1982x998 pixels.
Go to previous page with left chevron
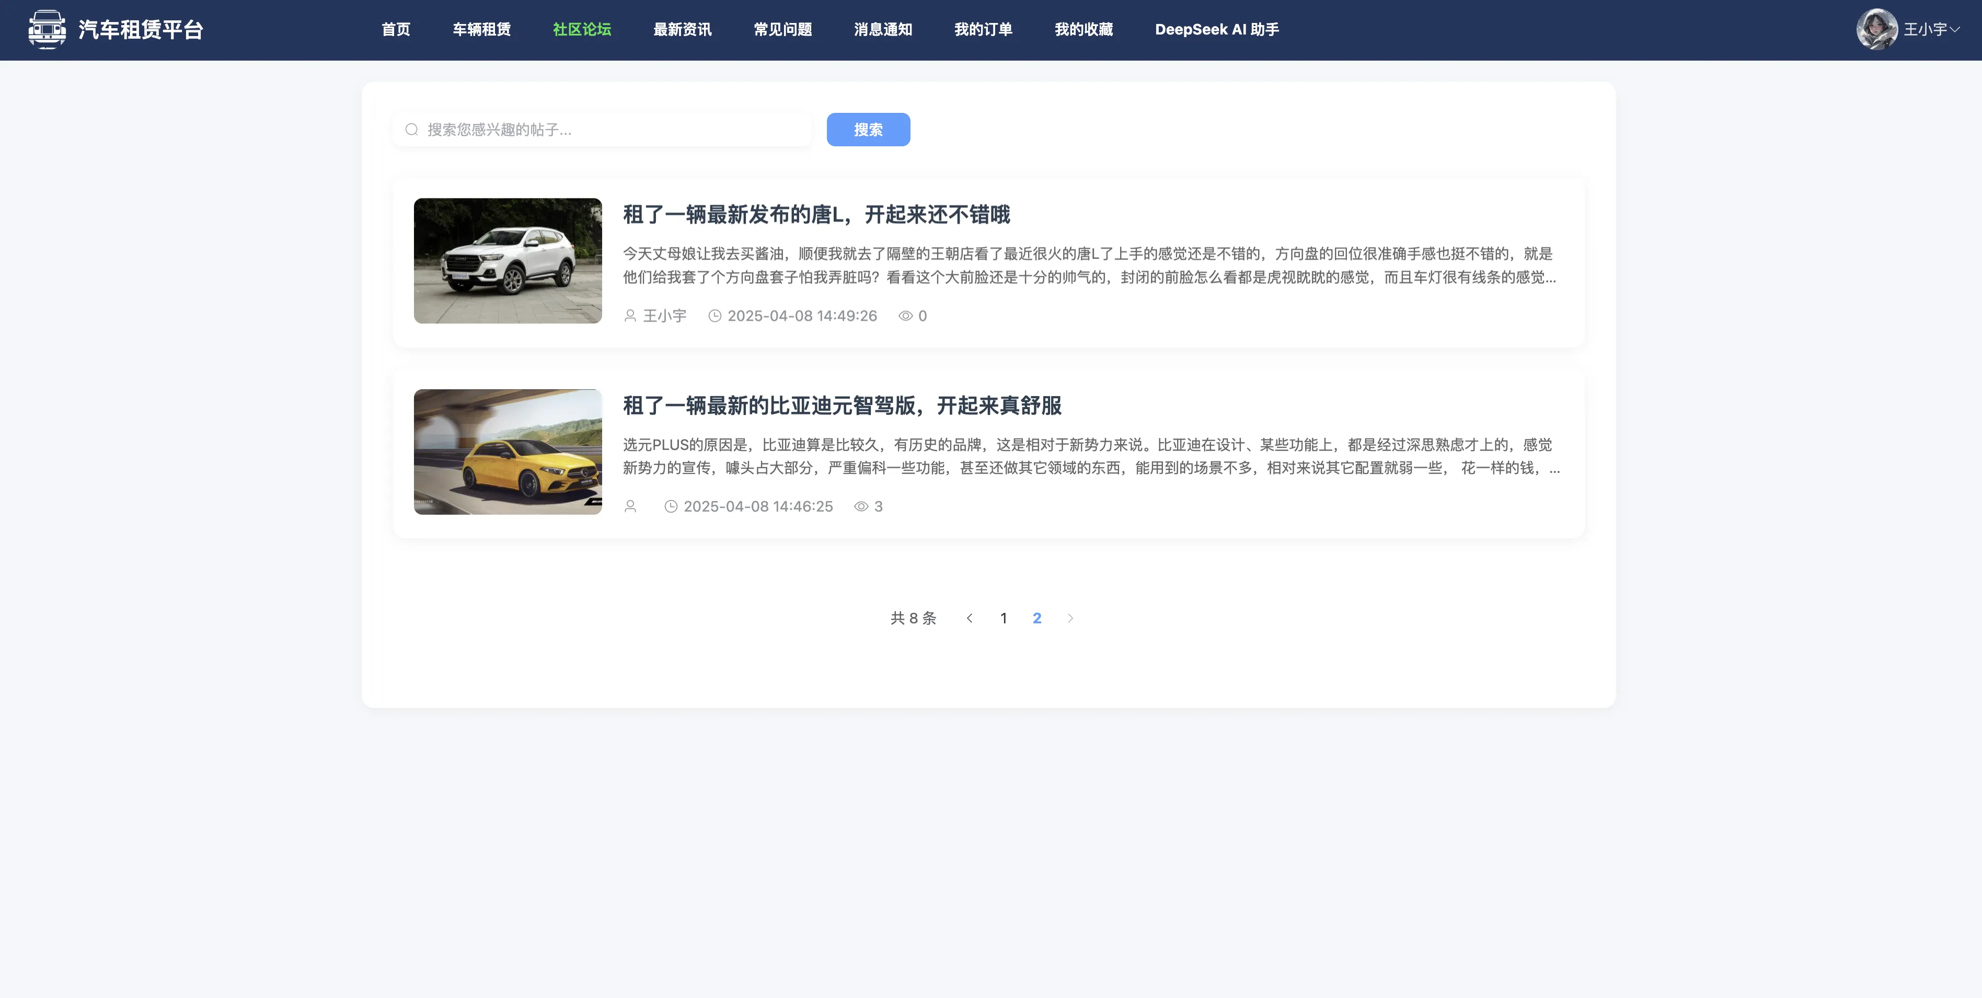pos(970,618)
